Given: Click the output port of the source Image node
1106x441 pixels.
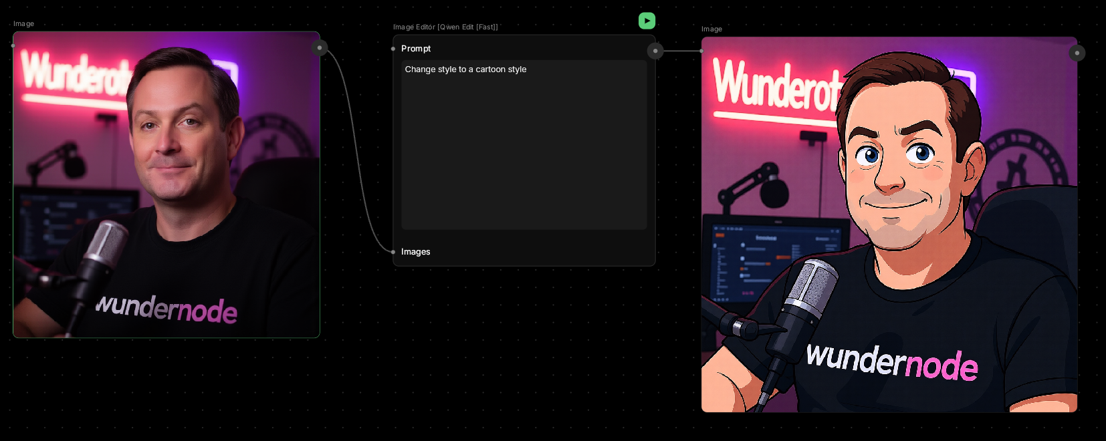Looking at the screenshot, I should pos(320,47).
